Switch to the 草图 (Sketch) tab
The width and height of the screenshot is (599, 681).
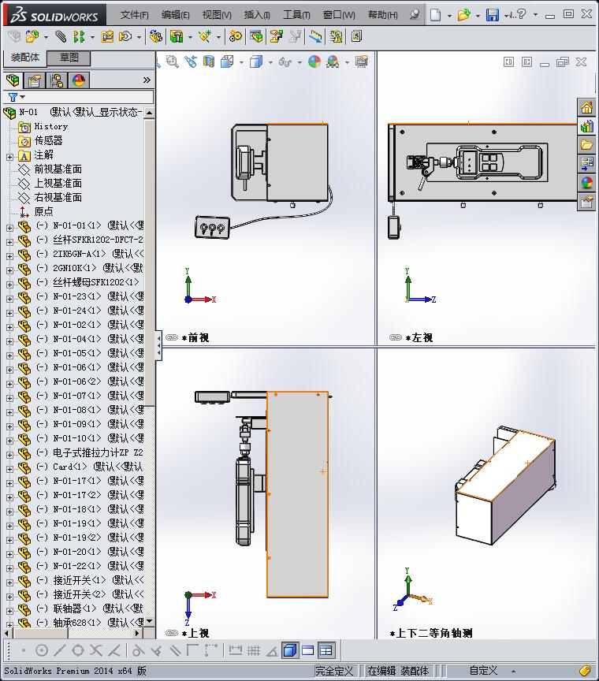(x=69, y=58)
